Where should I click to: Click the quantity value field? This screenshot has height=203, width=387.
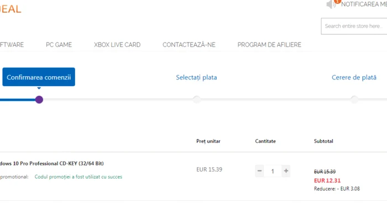tap(273, 171)
